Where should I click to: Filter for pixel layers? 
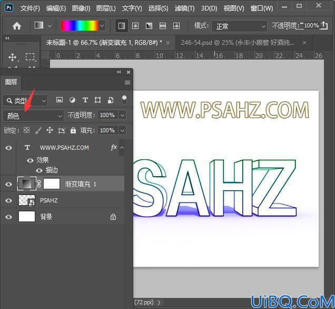click(60, 100)
